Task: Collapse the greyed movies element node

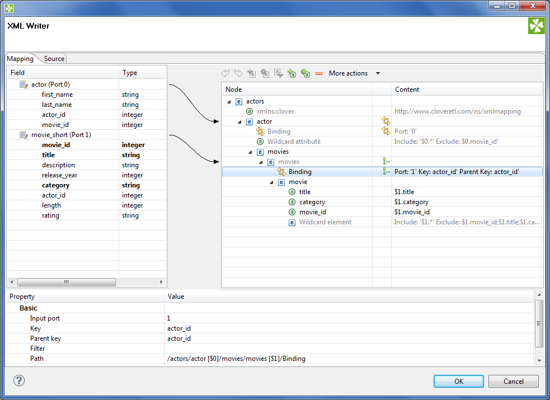Action: pyautogui.click(x=261, y=162)
